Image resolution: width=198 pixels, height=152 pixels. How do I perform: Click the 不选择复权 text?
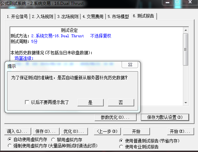(101, 36)
